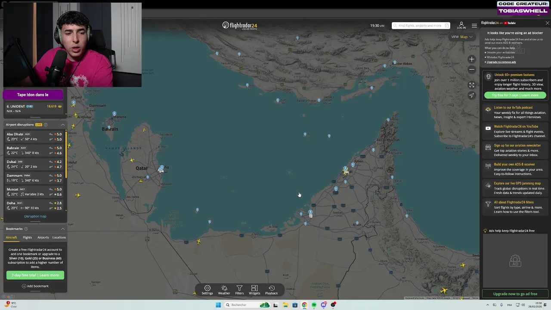Open the View Map dropdown
Image resolution: width=551 pixels, height=310 pixels.
pos(462,37)
